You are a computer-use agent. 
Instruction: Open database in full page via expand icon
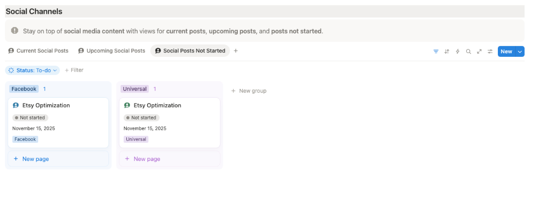(480, 51)
